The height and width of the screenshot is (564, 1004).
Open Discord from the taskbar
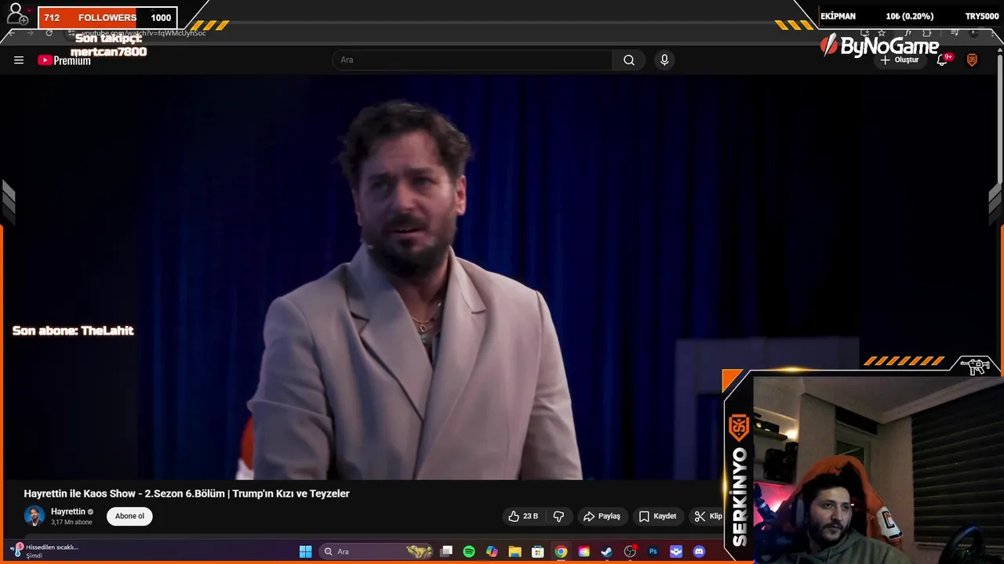[x=699, y=551]
